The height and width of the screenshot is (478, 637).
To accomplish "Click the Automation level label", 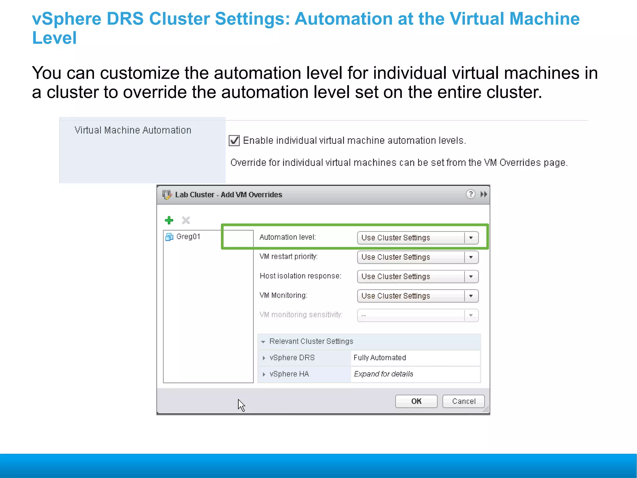I will pyautogui.click(x=288, y=237).
